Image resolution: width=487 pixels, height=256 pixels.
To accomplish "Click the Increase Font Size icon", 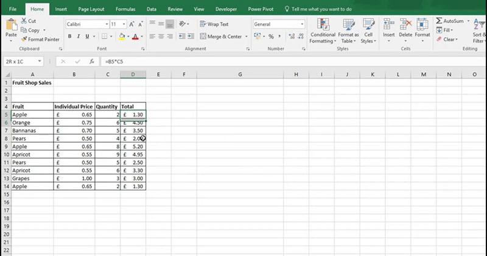I will click(132, 24).
